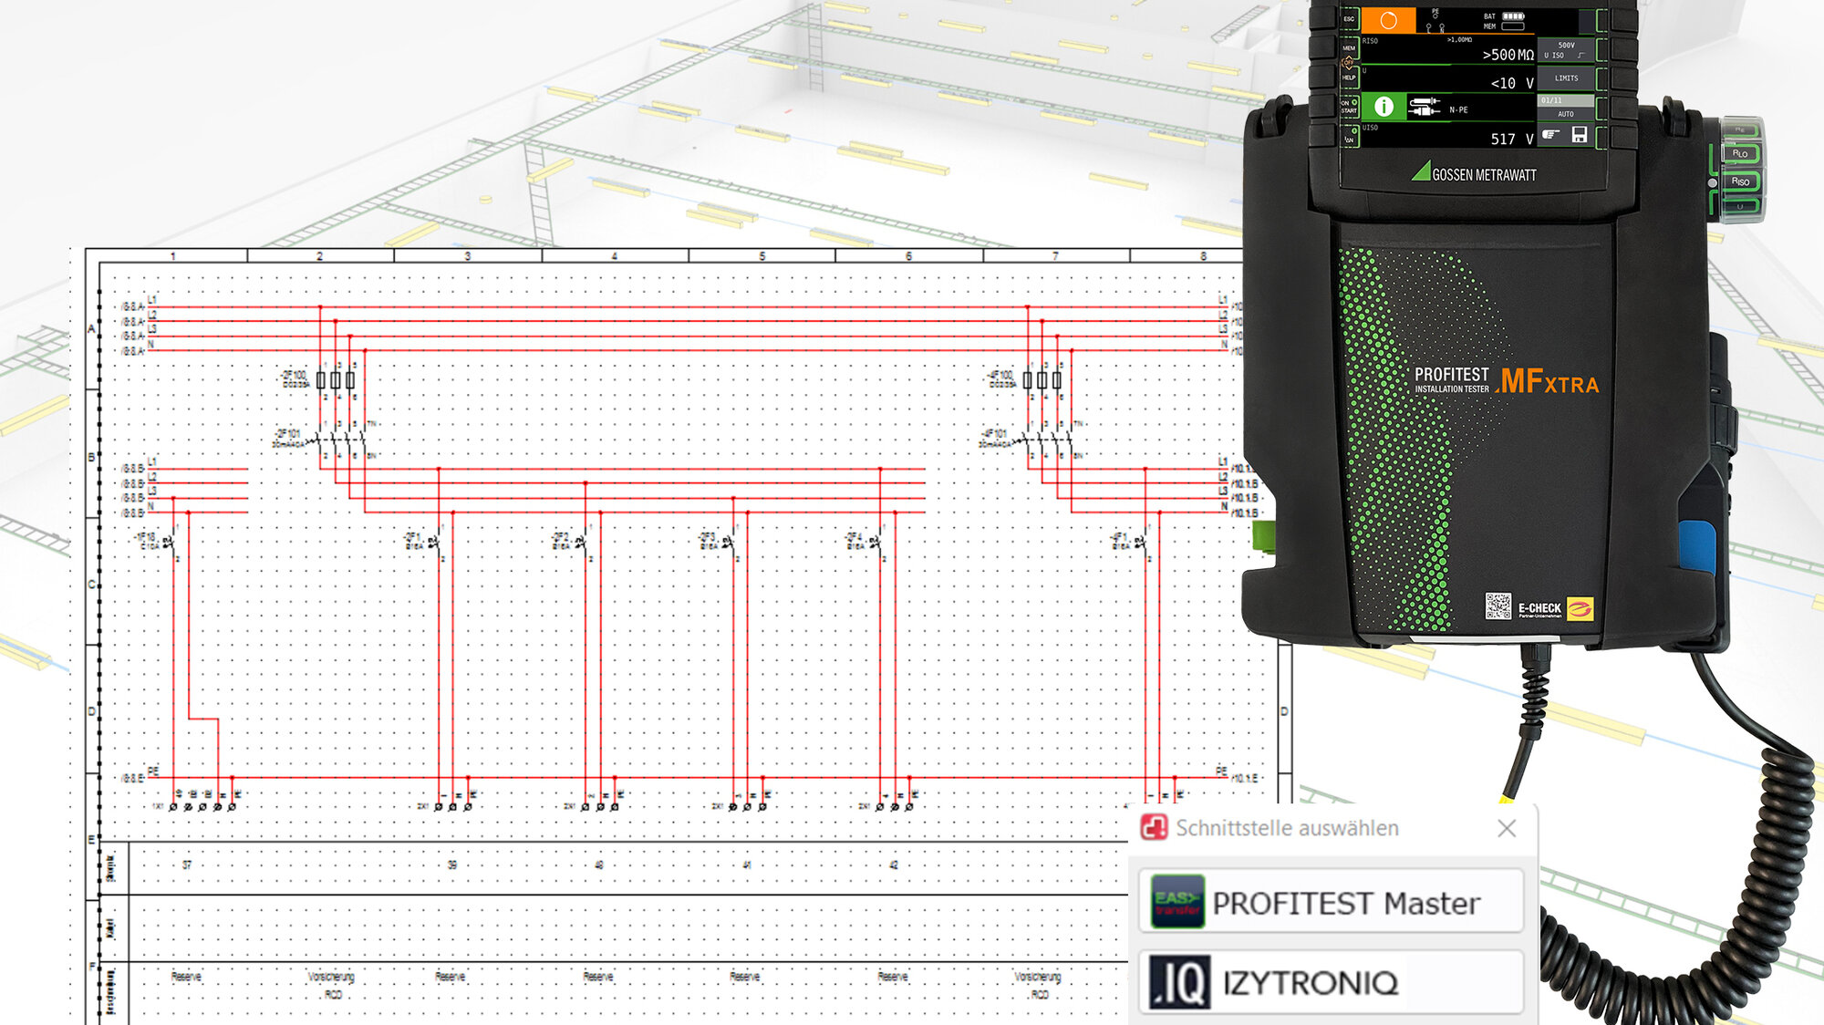Click column header 4 of the schematic
This screenshot has width=1824, height=1025.
point(615,256)
